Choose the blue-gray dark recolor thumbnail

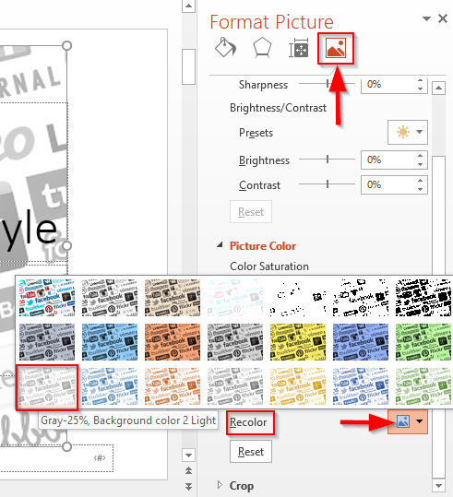(47, 342)
